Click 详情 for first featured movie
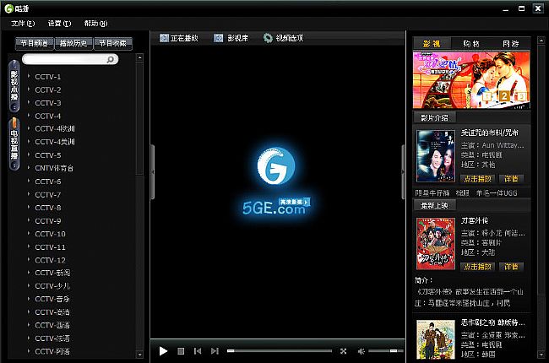The image size is (549, 363). [x=511, y=179]
